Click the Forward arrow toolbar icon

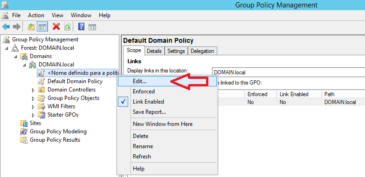pos(17,26)
